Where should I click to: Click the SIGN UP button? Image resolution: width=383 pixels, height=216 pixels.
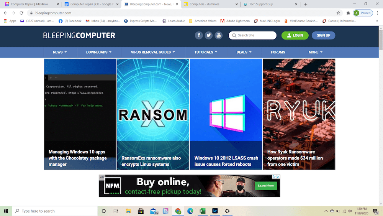(323, 35)
